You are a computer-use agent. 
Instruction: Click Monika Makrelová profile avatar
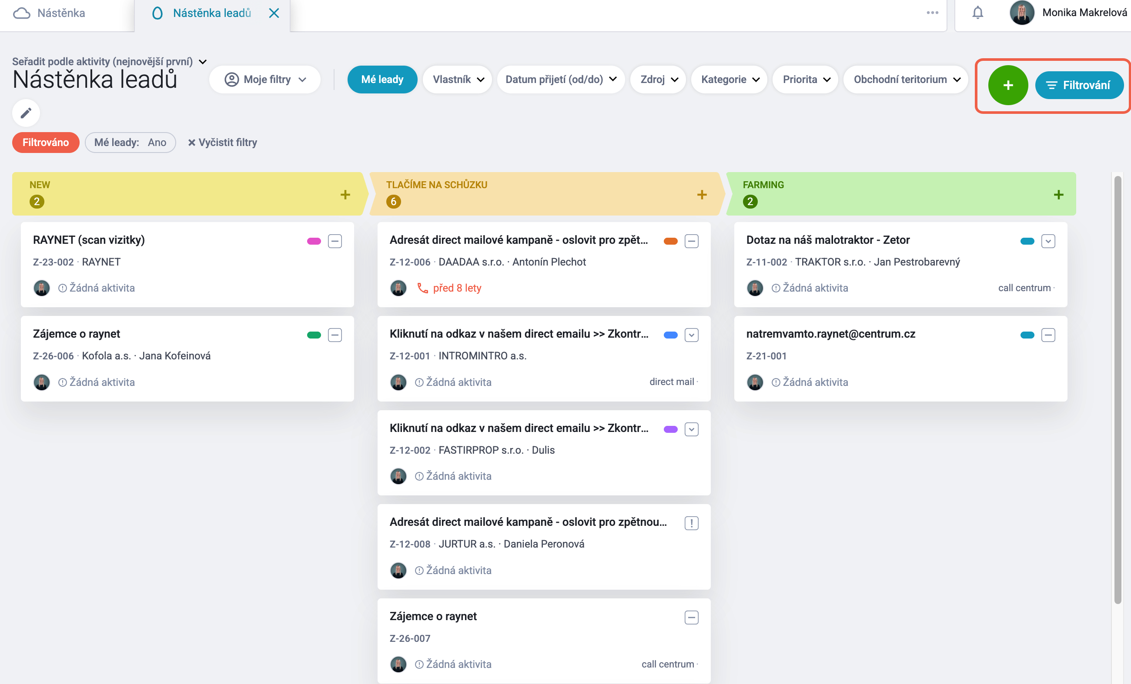[1022, 12]
